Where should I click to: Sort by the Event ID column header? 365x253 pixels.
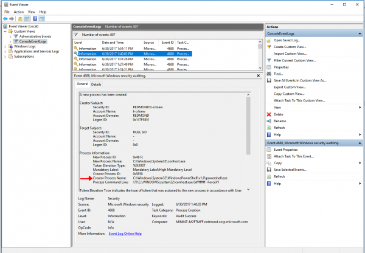click(167, 43)
